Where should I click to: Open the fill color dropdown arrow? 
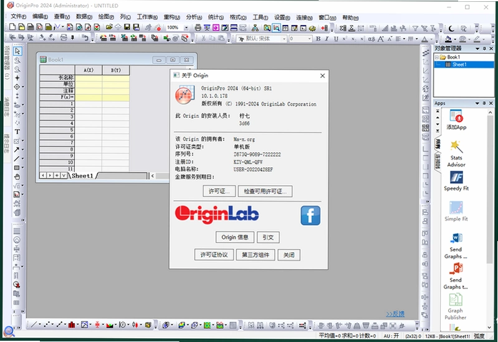pos(455,39)
